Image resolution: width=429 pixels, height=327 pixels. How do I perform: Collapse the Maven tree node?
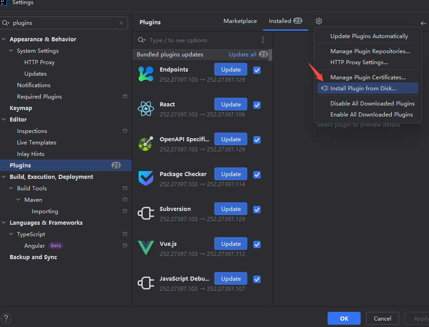pos(19,200)
